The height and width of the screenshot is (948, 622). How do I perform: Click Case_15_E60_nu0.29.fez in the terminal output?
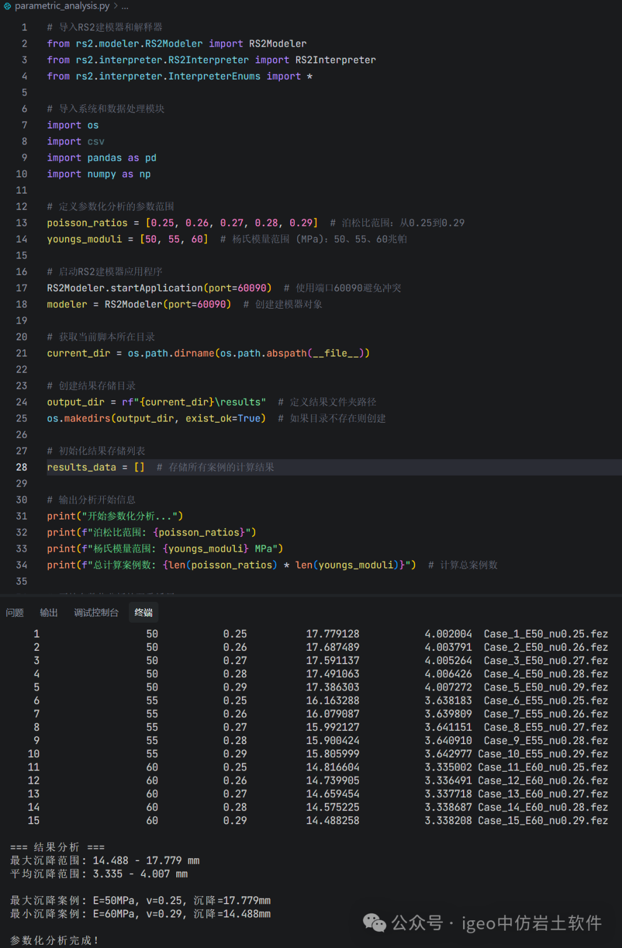tap(543, 821)
